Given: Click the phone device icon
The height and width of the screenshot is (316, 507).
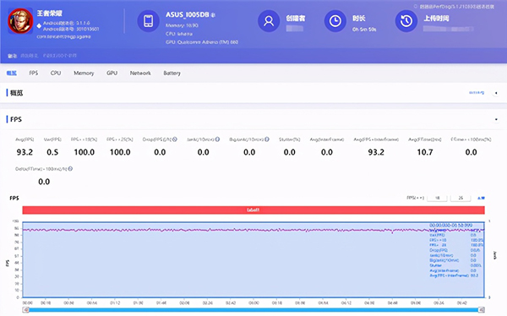Looking at the screenshot, I should (149, 21).
